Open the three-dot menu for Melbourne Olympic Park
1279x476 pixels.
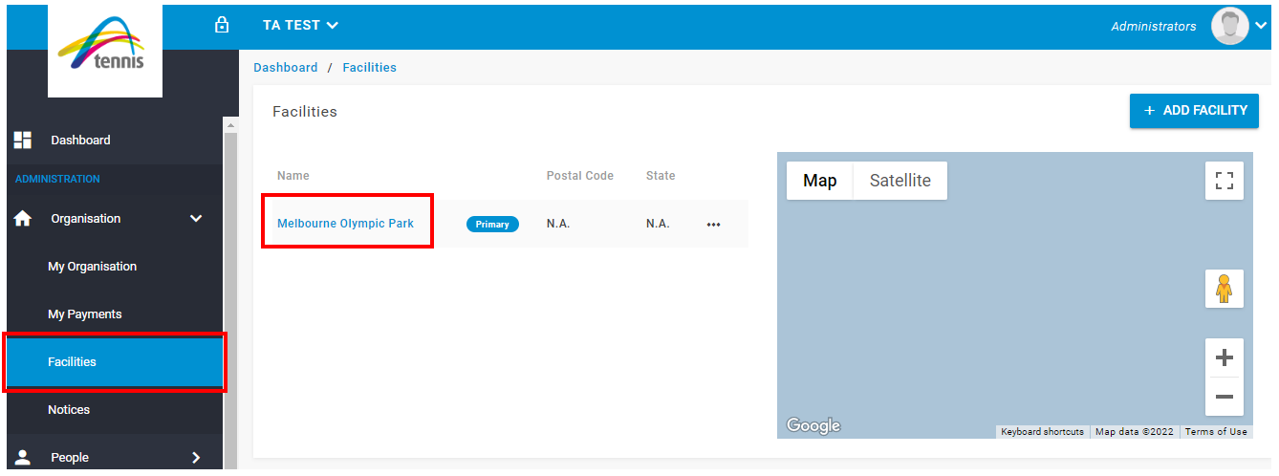click(x=713, y=225)
